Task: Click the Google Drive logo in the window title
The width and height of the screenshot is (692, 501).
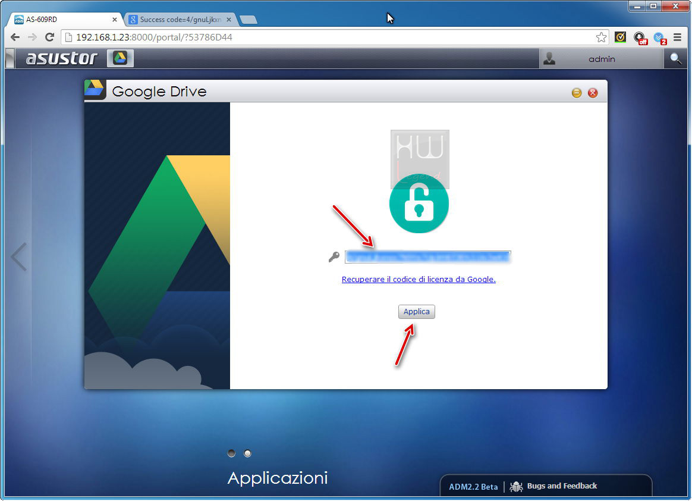Action: 95,90
